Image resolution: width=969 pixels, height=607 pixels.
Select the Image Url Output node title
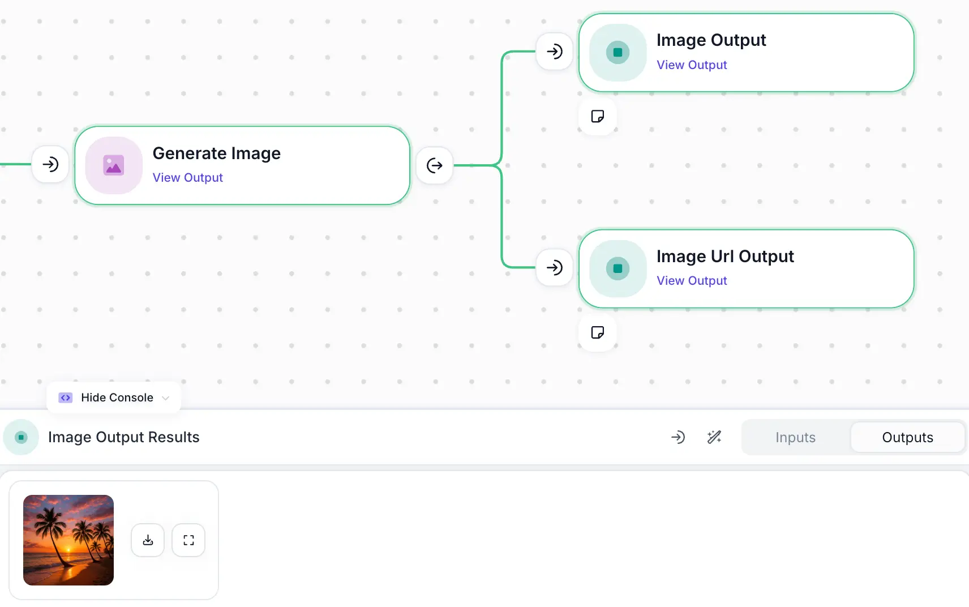point(725,257)
